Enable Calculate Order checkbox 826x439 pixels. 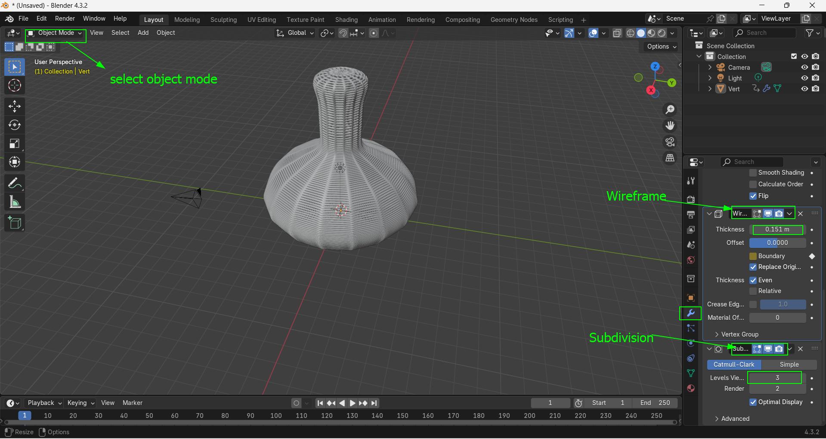[x=753, y=184]
